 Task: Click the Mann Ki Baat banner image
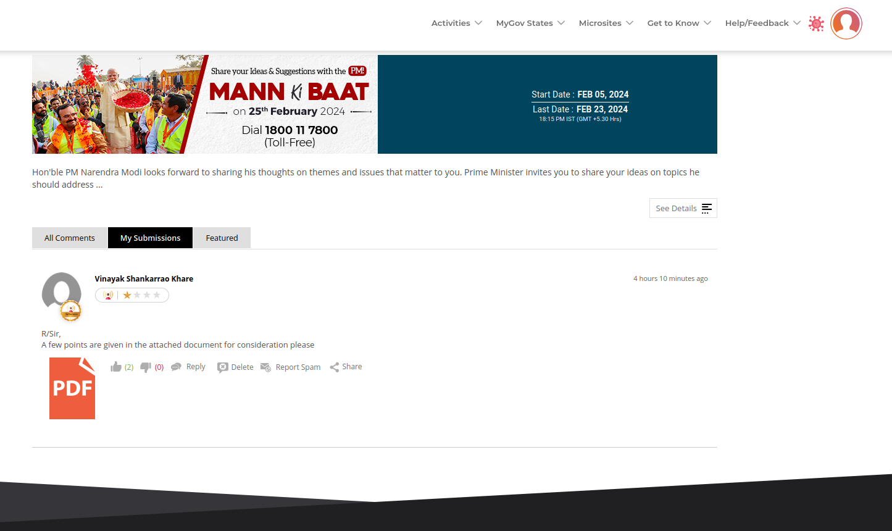click(205, 104)
